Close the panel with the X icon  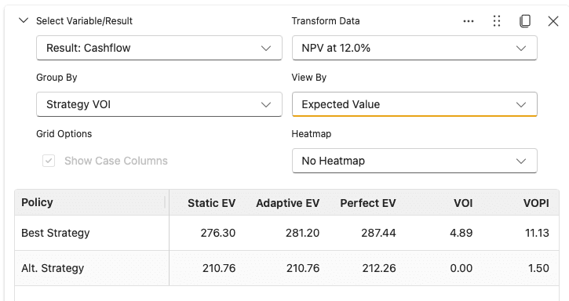(x=553, y=21)
